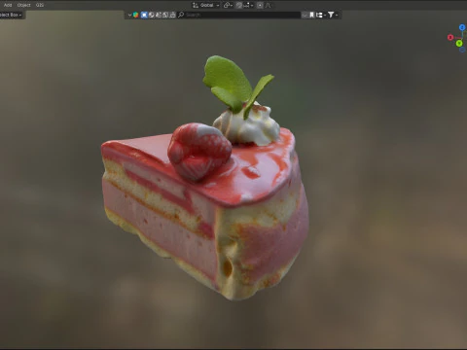Image resolution: width=467 pixels, height=350 pixels.
Task: Click the green Y axis gizmo ball
Action: coord(459,43)
